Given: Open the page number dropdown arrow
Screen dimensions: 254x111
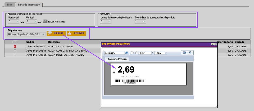Looking at the screenshot, I should 153,53.
